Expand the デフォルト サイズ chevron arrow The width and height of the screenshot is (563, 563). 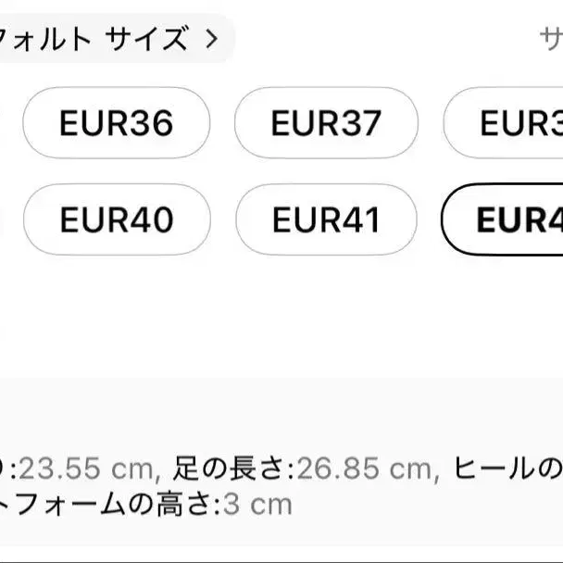coord(211,39)
